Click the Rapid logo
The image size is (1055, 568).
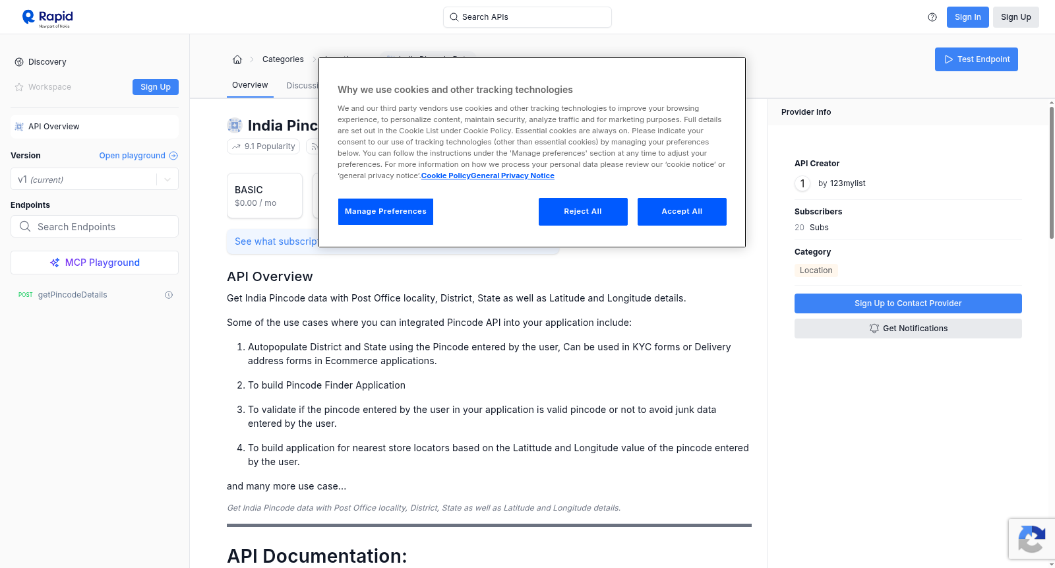coord(47,18)
